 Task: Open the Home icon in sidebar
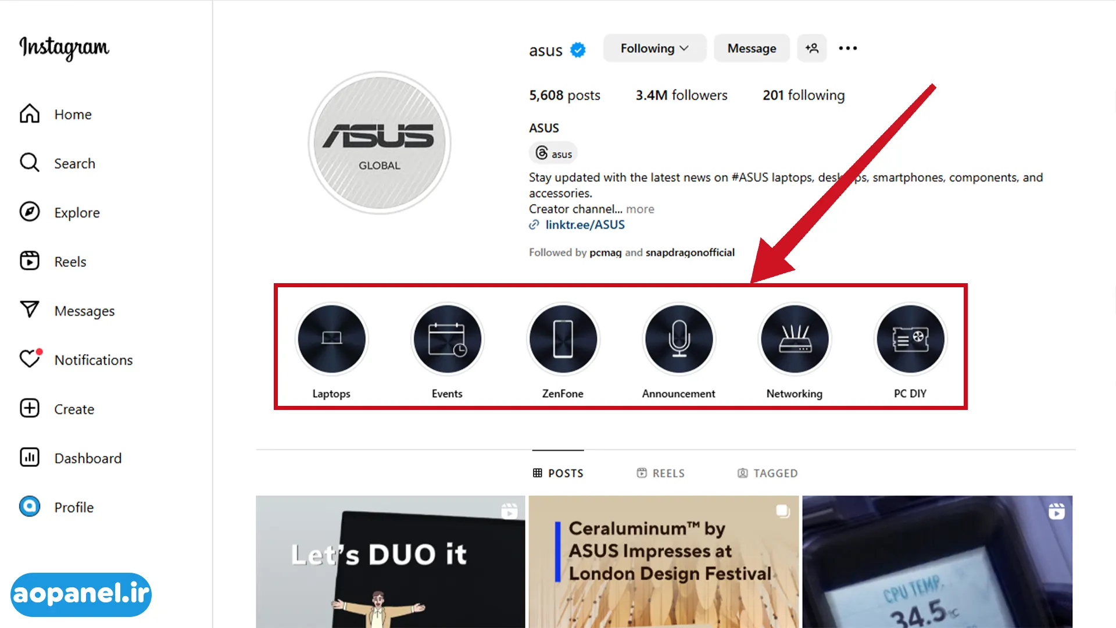pos(30,114)
